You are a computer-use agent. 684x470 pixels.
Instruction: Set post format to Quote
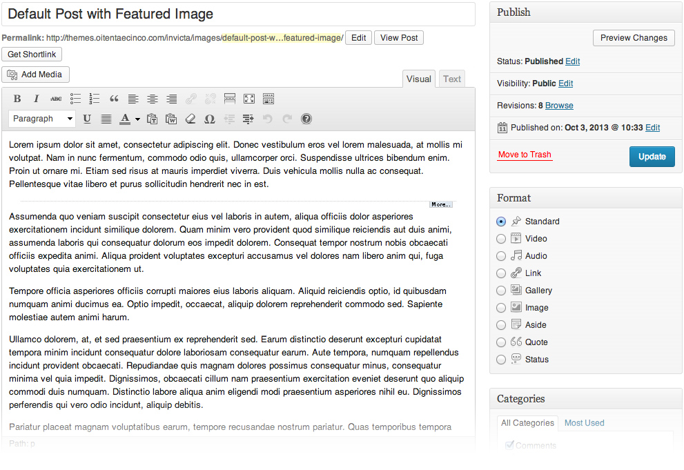click(501, 342)
